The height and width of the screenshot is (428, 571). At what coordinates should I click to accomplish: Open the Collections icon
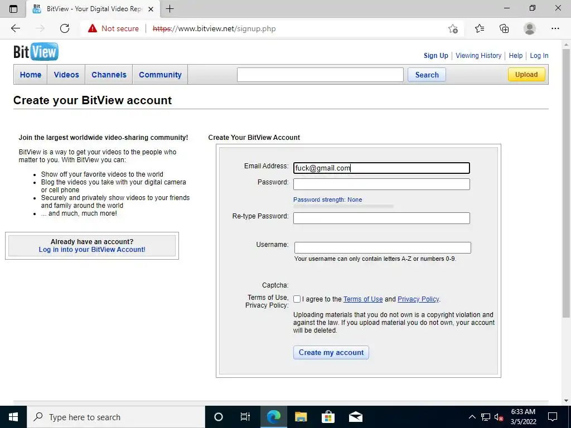(504, 28)
